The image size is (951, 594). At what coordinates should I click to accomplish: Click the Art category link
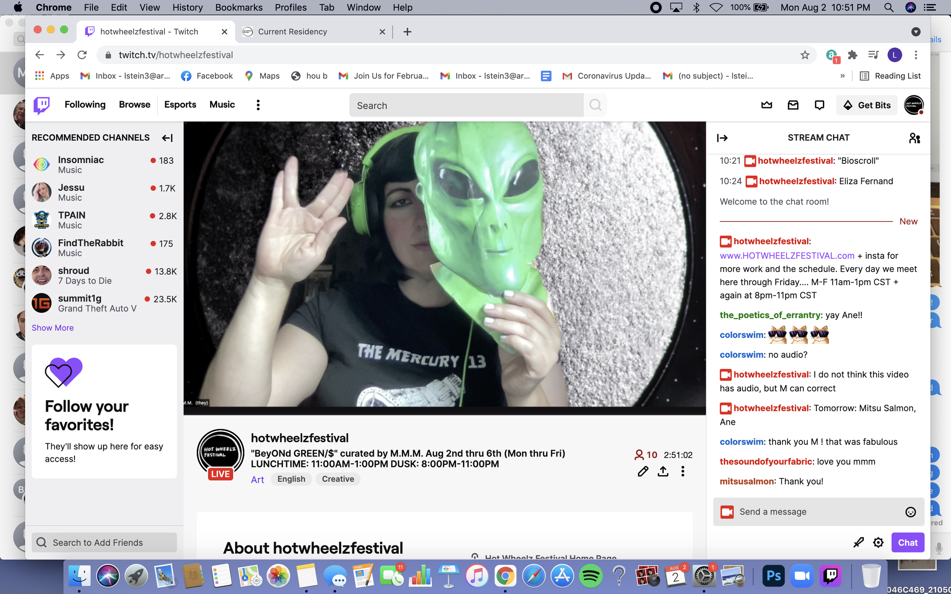[x=258, y=480]
